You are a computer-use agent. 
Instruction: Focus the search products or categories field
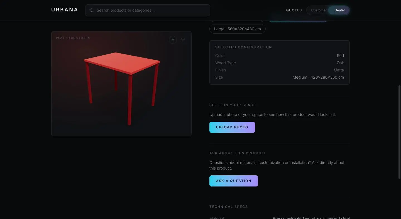[x=148, y=10]
